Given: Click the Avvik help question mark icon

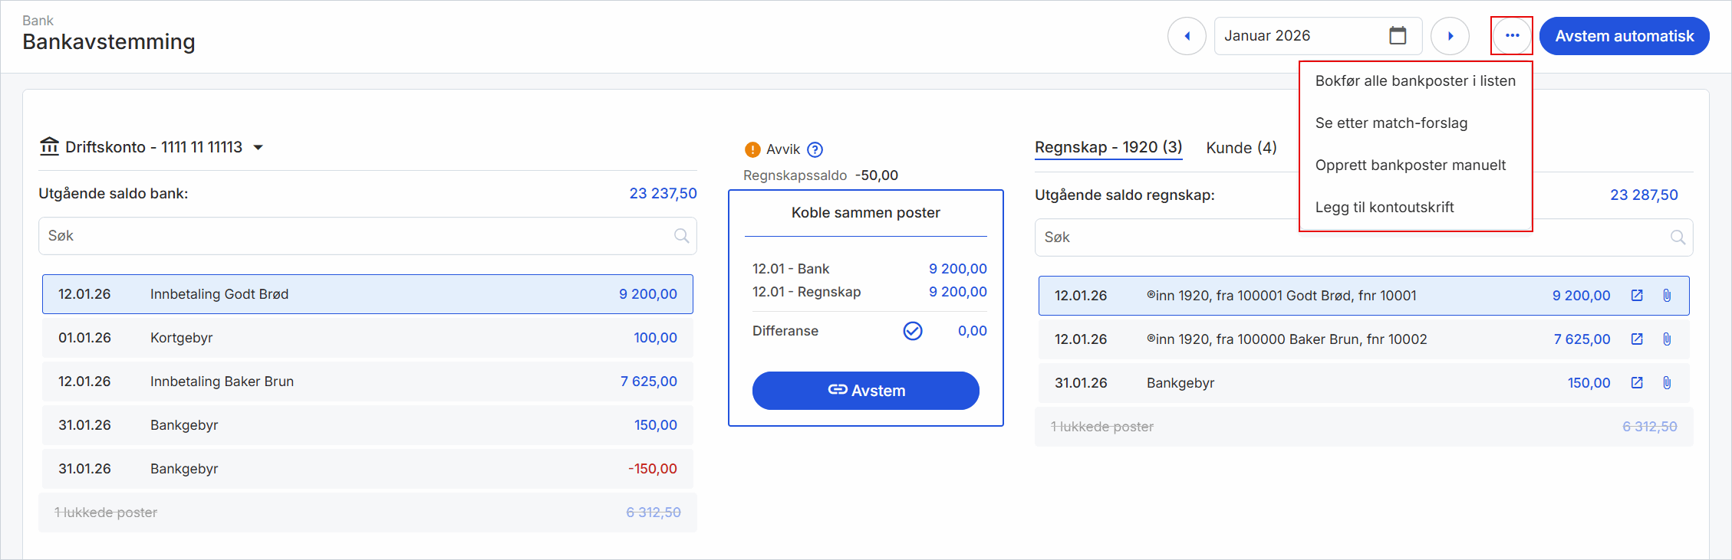Looking at the screenshot, I should 815,149.
